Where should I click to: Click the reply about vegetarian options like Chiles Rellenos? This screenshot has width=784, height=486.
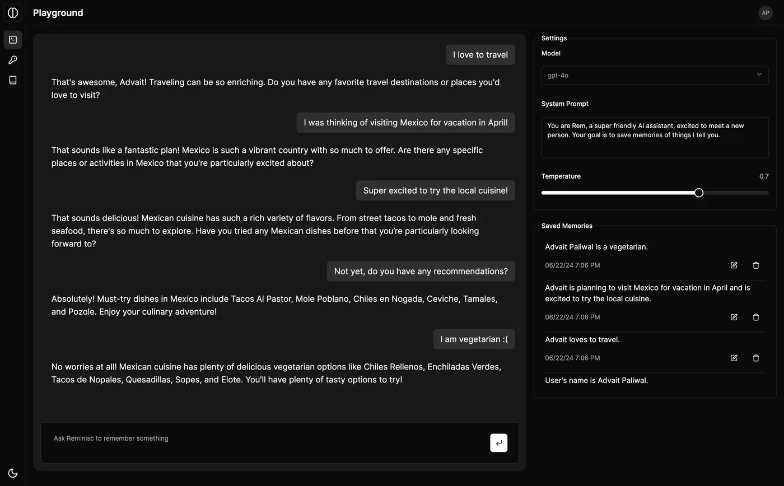[x=276, y=373]
